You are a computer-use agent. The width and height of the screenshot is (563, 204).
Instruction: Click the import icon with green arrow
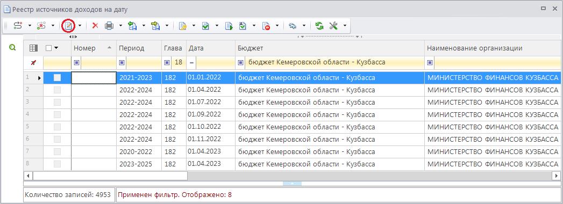click(132, 25)
